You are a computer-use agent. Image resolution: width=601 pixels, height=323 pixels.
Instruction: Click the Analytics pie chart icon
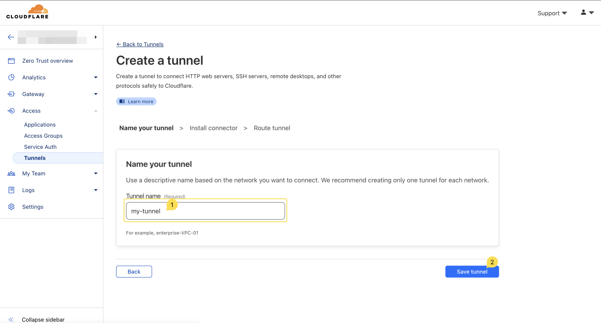(x=11, y=77)
